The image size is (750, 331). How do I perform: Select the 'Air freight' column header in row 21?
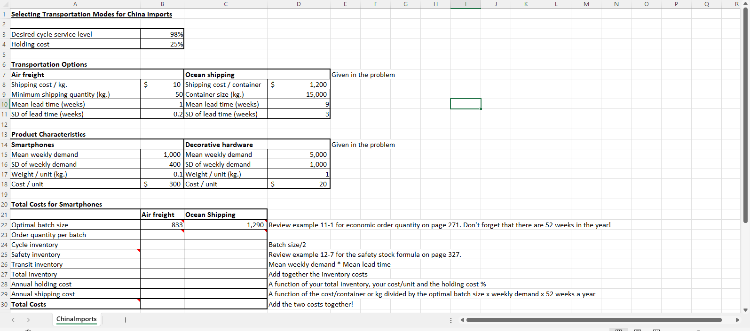(162, 215)
